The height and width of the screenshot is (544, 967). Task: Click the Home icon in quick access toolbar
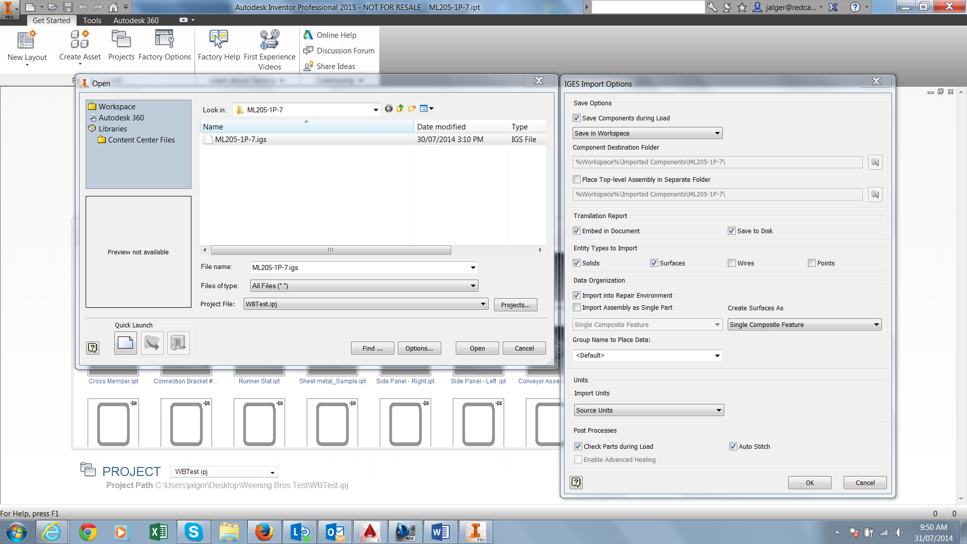(x=113, y=7)
